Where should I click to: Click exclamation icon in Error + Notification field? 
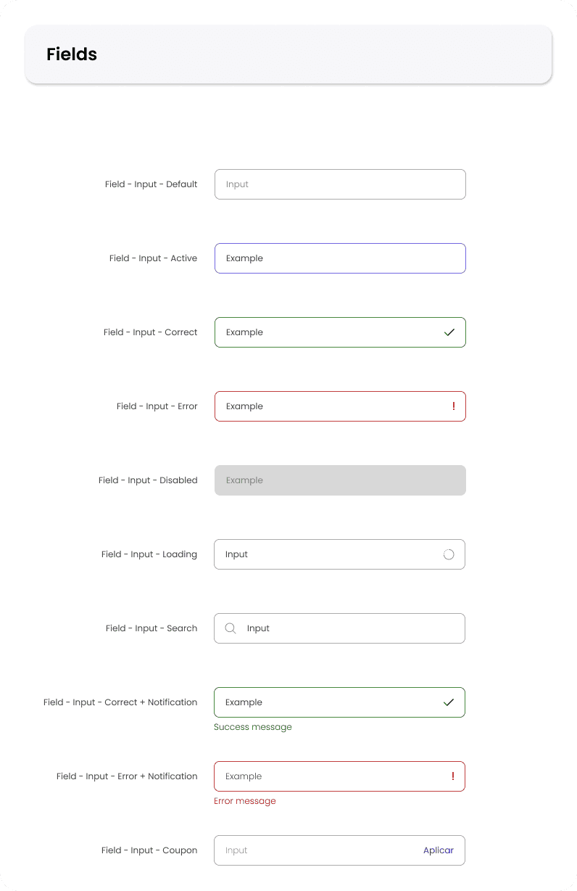pos(453,776)
